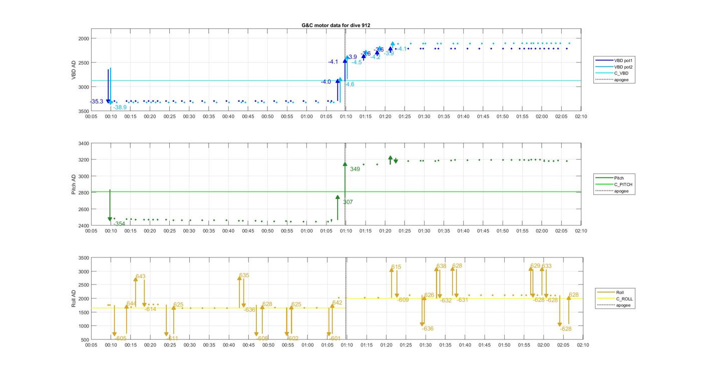Click the '-605' roll data label
The image size is (701, 382).
(x=121, y=338)
